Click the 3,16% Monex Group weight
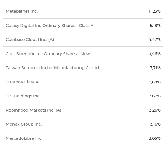The image size is (167, 147). coord(155,124)
